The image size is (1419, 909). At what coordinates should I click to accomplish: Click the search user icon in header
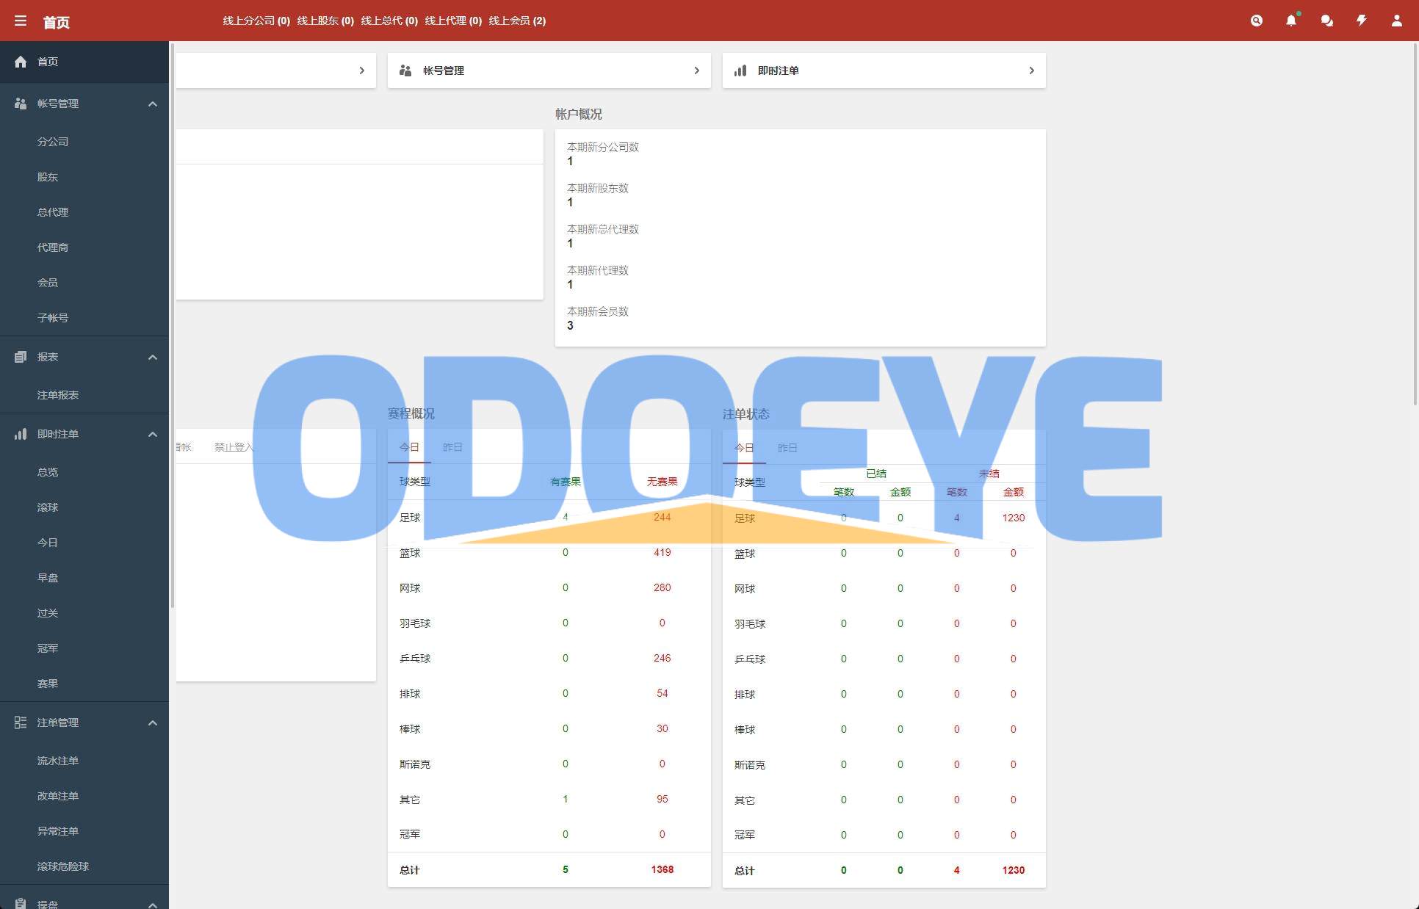point(1257,21)
